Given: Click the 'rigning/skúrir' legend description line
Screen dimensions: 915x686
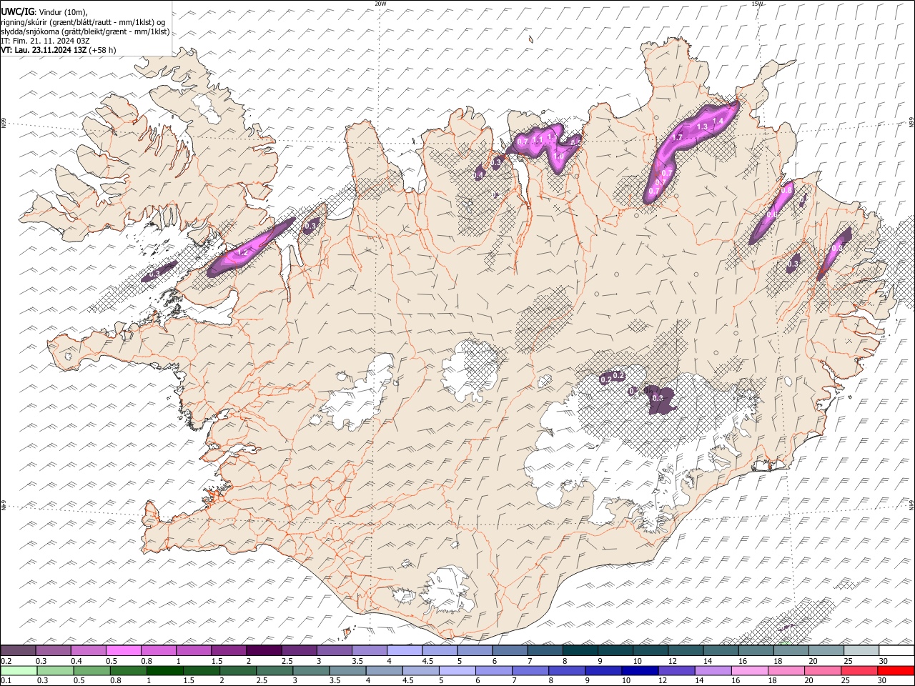Looking at the screenshot, I should pyautogui.click(x=84, y=22).
